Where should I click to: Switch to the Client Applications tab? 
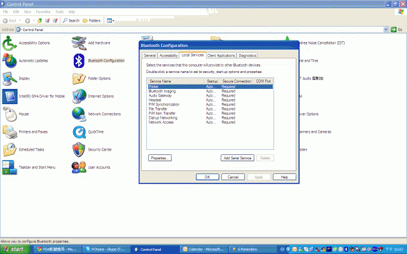point(221,55)
